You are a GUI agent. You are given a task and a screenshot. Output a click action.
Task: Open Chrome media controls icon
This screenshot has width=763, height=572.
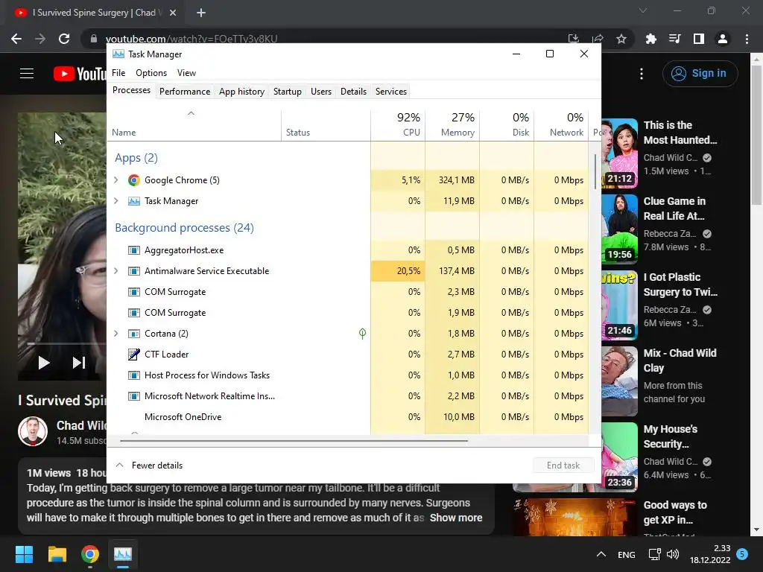674,39
